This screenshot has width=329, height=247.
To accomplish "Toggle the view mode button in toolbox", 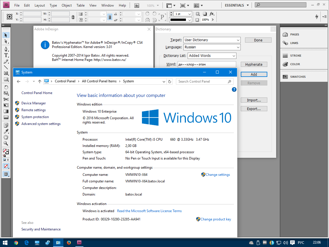I will tap(6, 174).
